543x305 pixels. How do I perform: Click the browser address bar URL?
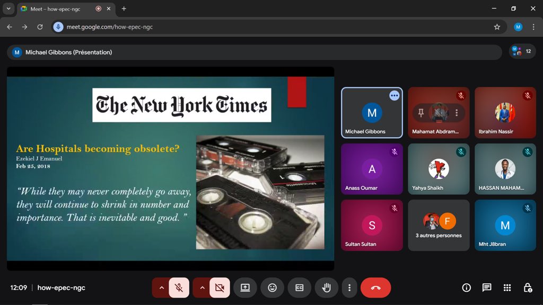coord(109,27)
